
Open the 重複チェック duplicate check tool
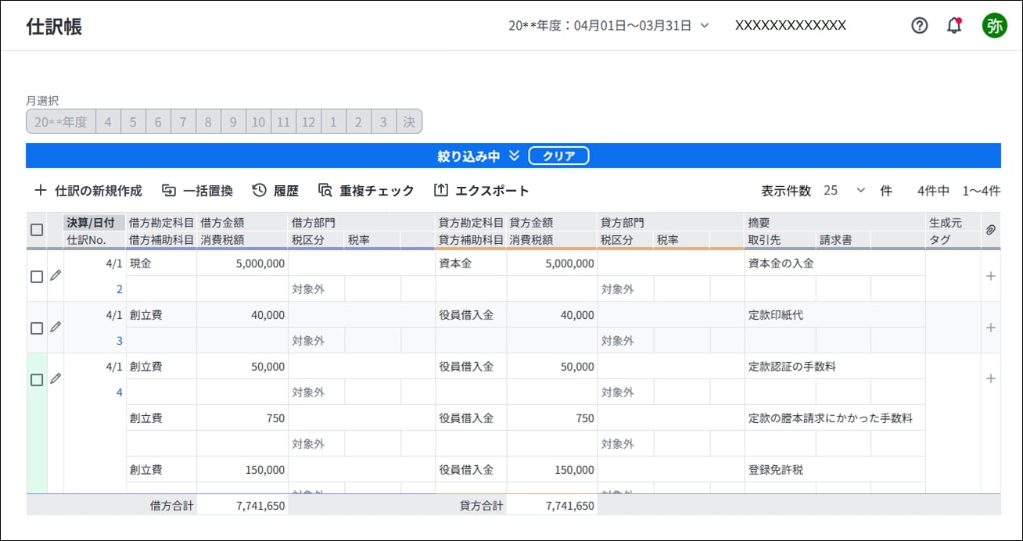click(366, 190)
